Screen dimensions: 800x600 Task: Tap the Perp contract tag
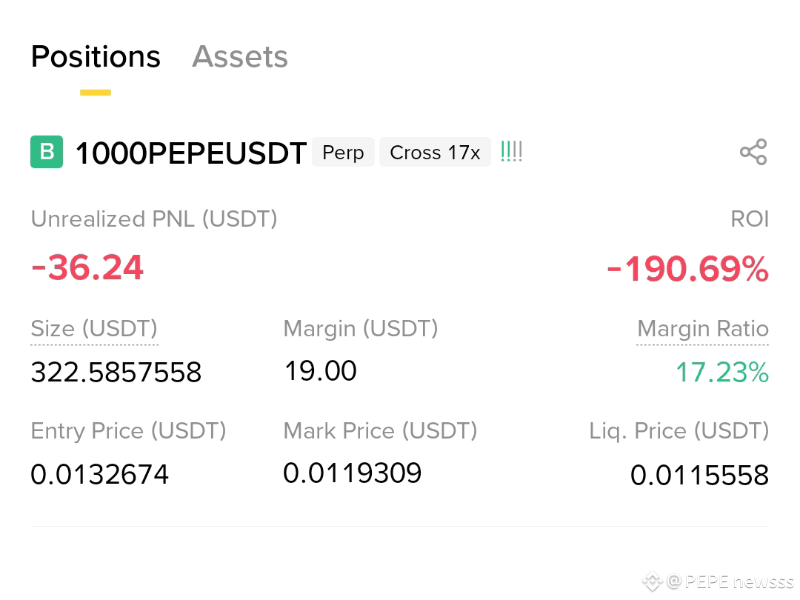[x=343, y=152]
